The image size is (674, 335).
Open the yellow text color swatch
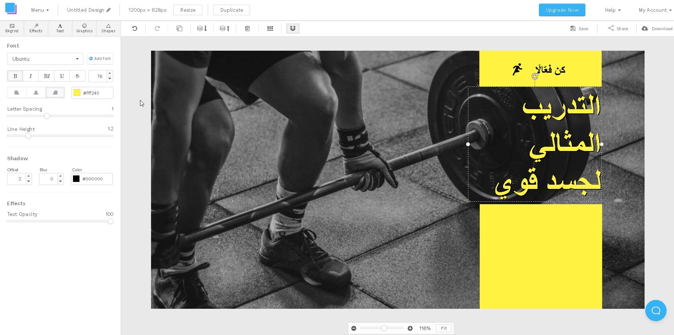pos(77,93)
